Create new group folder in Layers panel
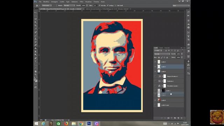Viewport: 224px width, 126px height. (175, 118)
